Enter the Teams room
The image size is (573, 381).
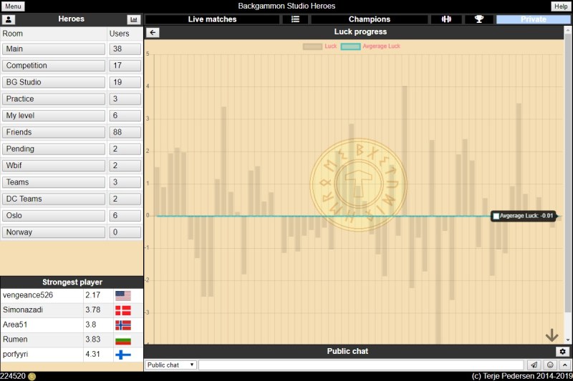click(x=53, y=182)
